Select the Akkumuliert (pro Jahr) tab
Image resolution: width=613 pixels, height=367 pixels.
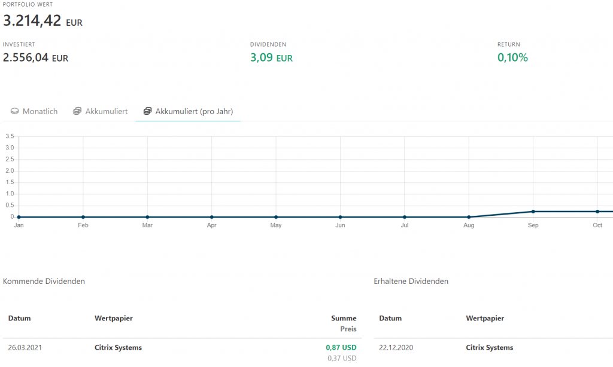188,111
